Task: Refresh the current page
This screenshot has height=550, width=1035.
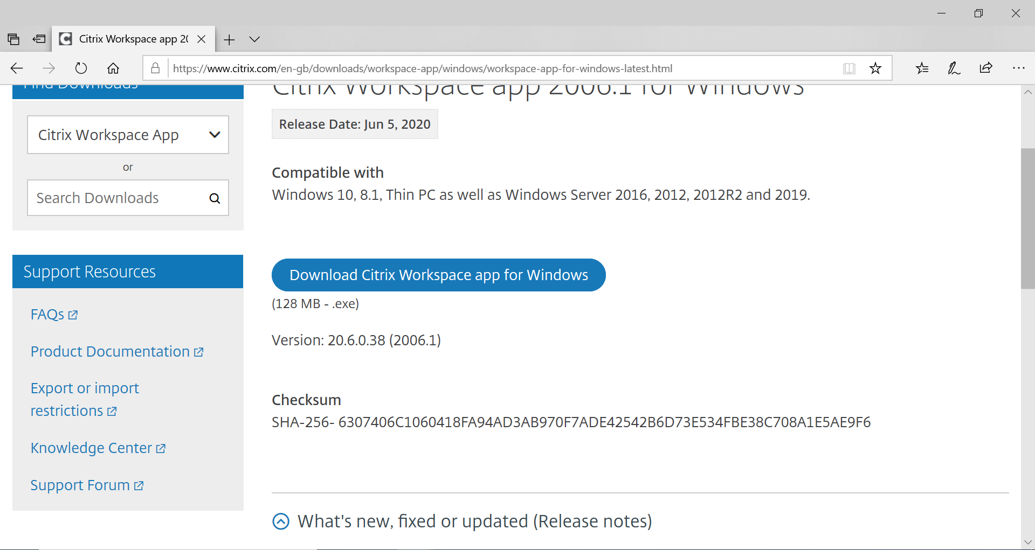Action: pos(81,68)
